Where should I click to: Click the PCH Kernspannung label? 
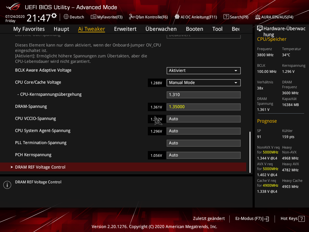(x=33, y=155)
